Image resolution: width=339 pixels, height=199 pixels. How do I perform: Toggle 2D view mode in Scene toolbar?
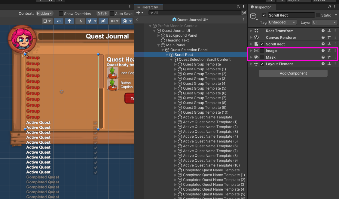(59, 21)
